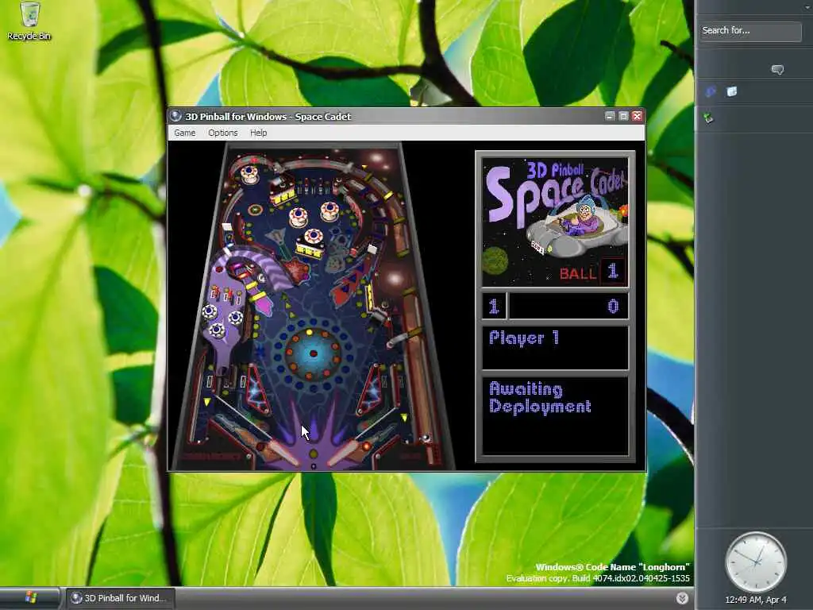Viewport: 813px width, 610px height.
Task: Click the Awaiting Deployment message
Action: point(540,398)
